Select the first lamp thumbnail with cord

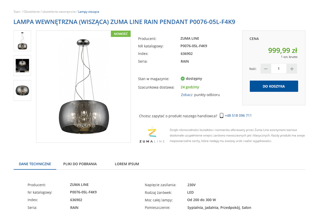coord(22,41)
